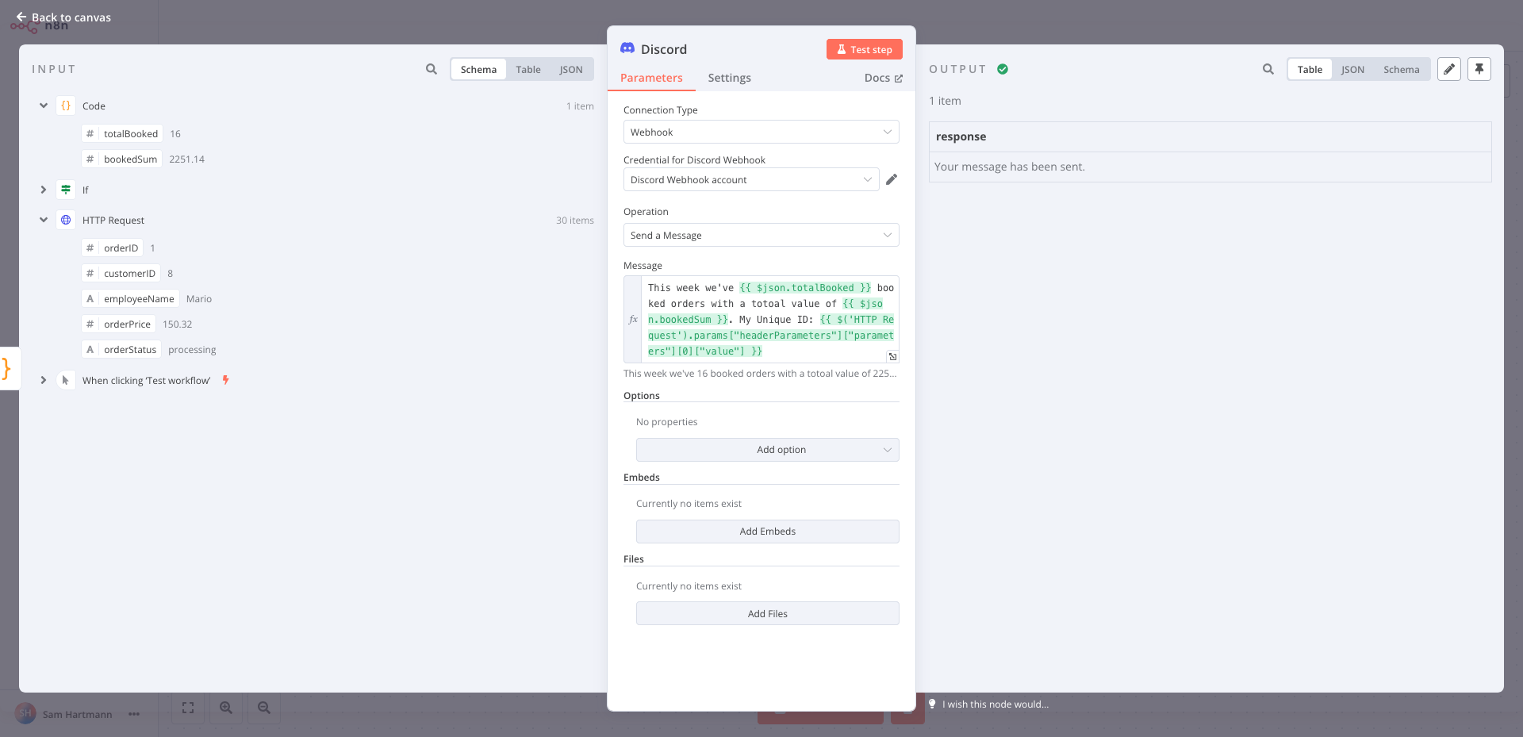Click the Sam Hartmann avatar
The height and width of the screenshot is (737, 1523).
25,713
